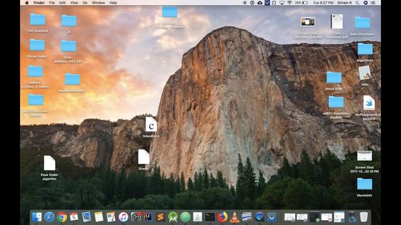Open the View menu
Image resolution: width=401 pixels, height=225 pixels.
click(74, 2)
